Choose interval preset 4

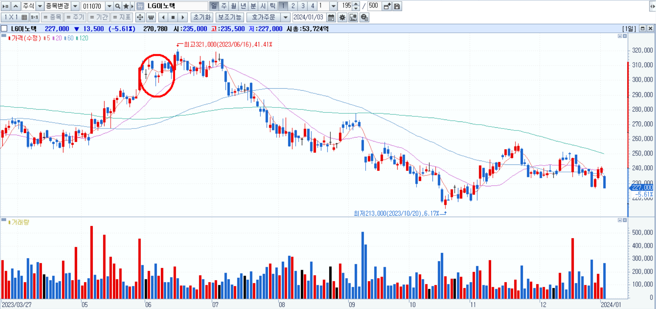pos(312,6)
